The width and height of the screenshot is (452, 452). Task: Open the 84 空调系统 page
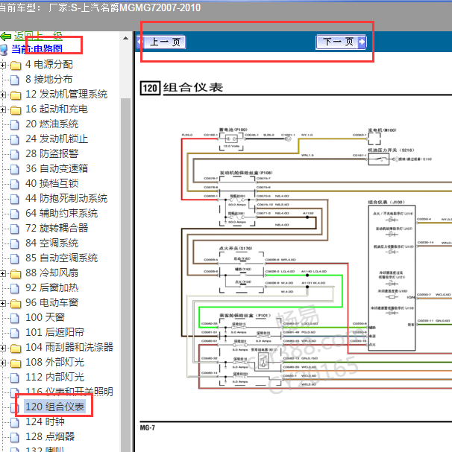[51, 243]
